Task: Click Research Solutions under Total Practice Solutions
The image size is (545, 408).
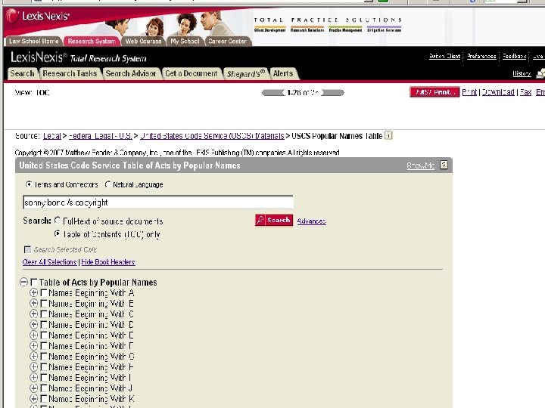Action: click(307, 30)
